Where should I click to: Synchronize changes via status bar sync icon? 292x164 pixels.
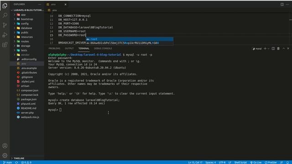[16, 162]
